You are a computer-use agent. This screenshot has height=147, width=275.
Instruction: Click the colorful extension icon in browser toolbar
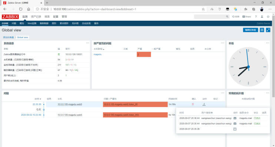point(236,9)
